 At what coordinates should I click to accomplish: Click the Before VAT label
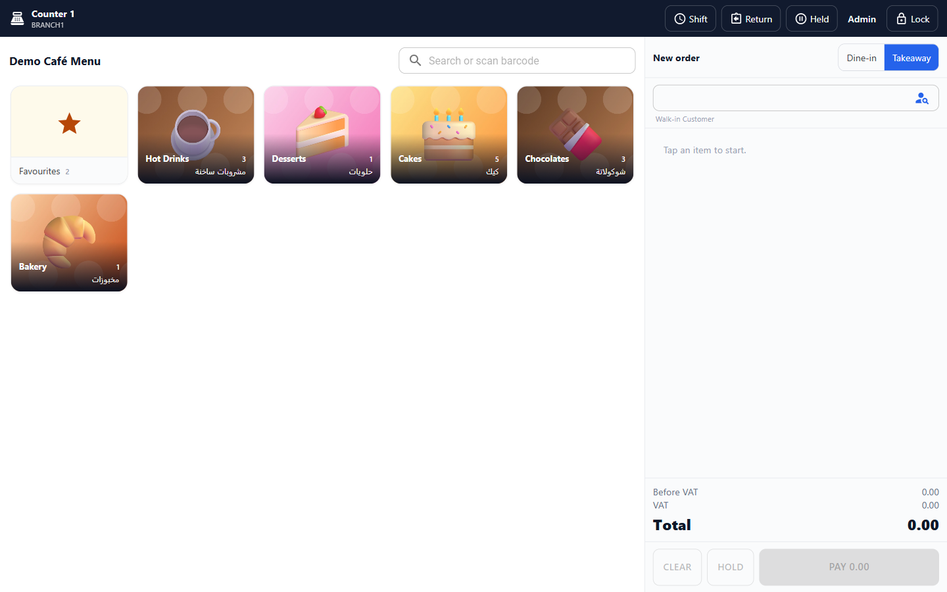(x=675, y=492)
